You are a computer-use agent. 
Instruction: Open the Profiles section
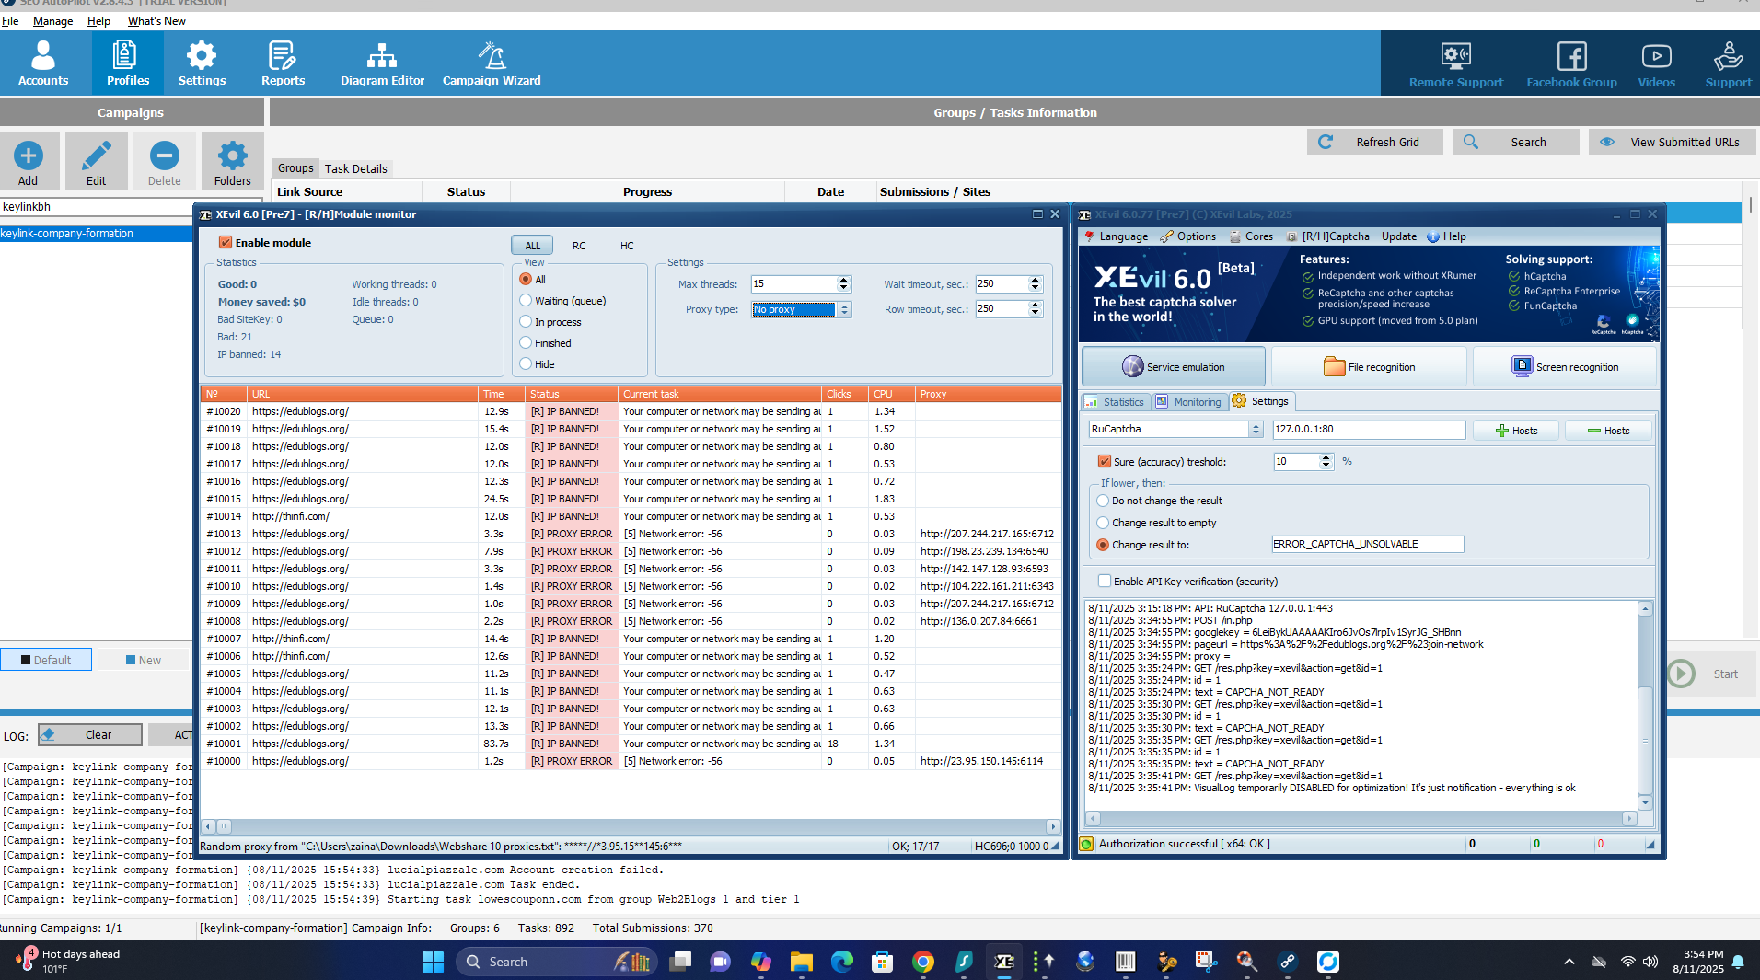[x=128, y=63]
